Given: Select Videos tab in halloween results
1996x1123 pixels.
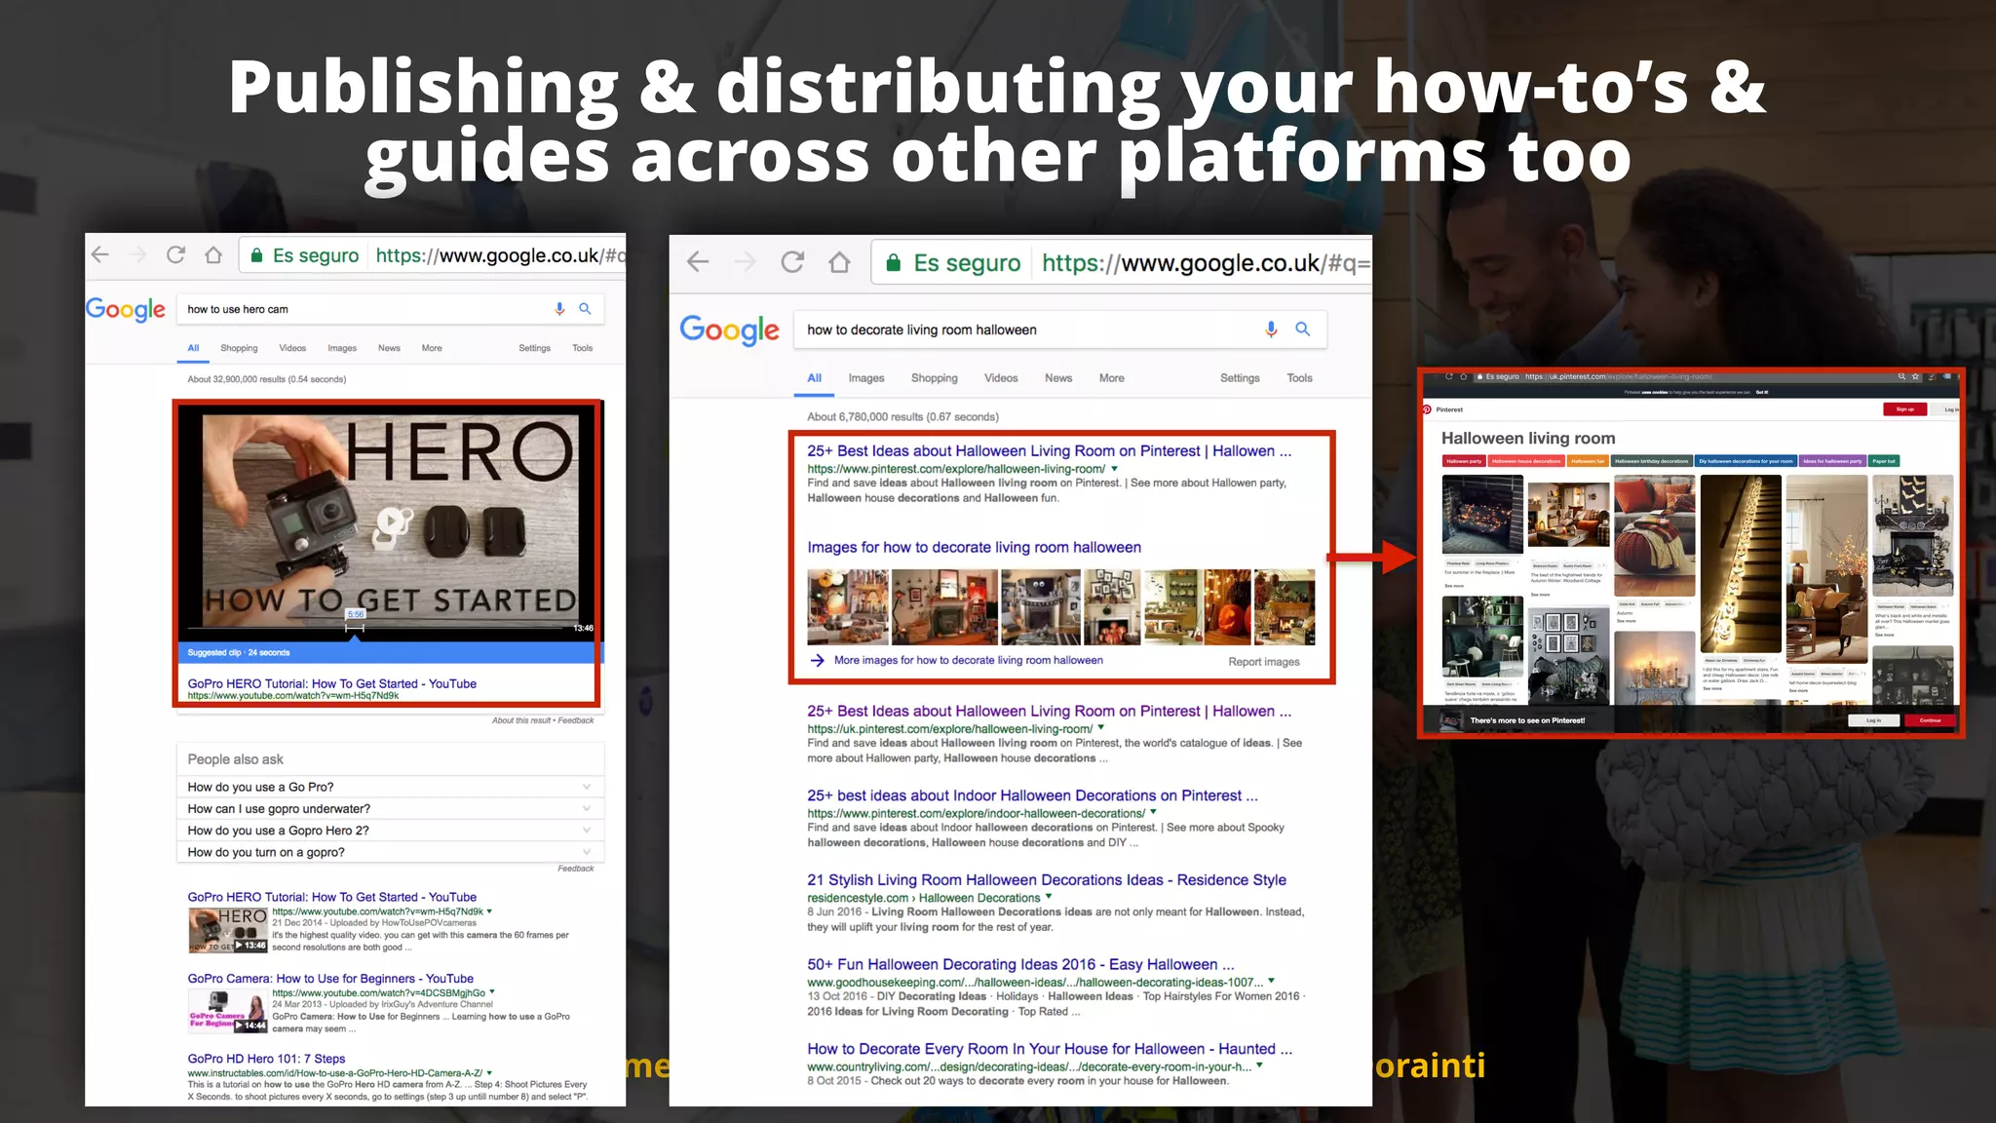Looking at the screenshot, I should [1001, 378].
